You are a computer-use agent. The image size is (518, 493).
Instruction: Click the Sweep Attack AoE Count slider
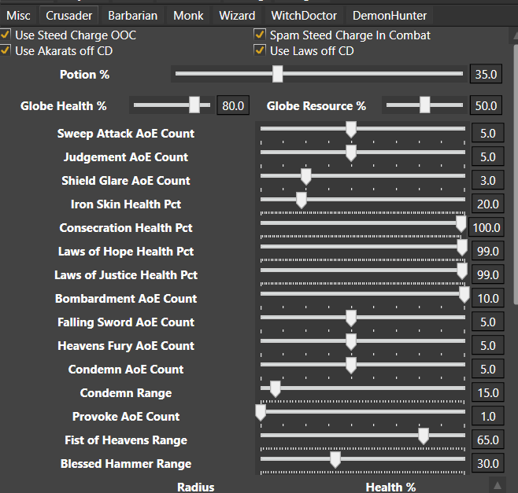351,129
